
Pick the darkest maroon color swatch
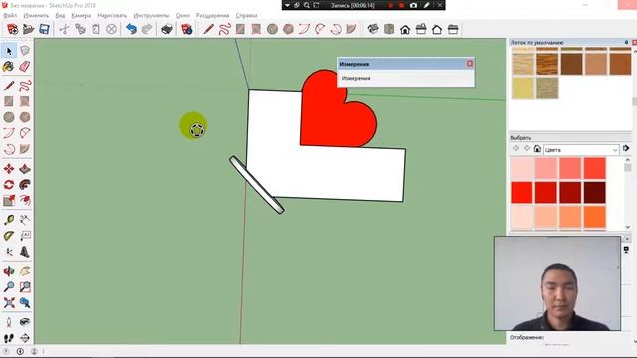click(x=595, y=192)
